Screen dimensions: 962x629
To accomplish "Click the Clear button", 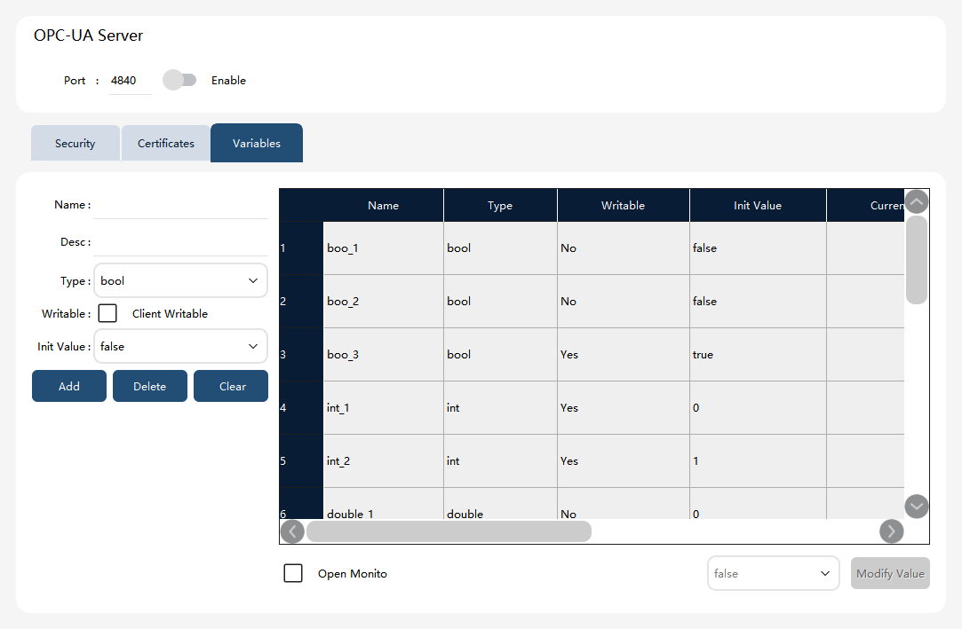I will 231,387.
